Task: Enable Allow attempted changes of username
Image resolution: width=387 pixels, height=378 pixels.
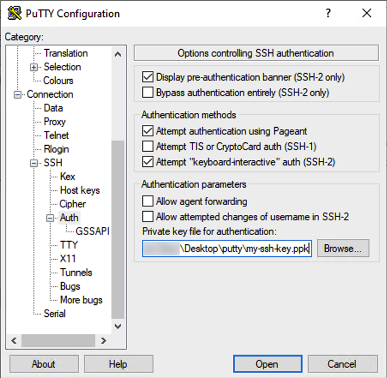Action: tap(147, 216)
